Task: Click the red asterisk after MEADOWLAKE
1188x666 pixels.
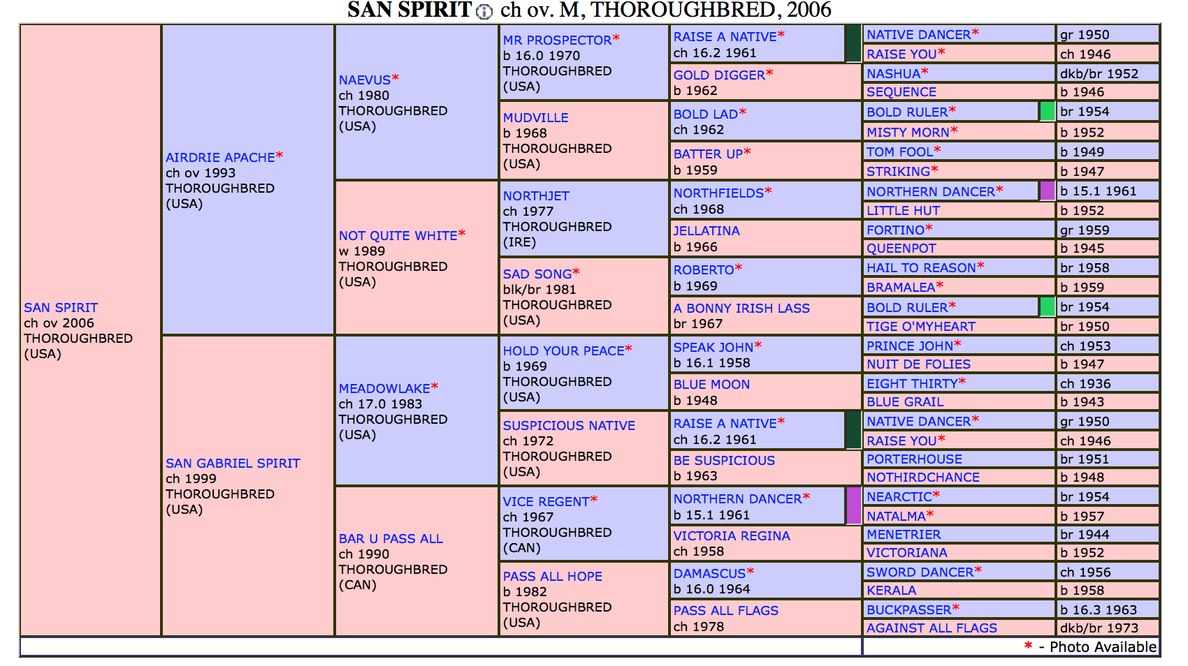Action: pos(434,386)
